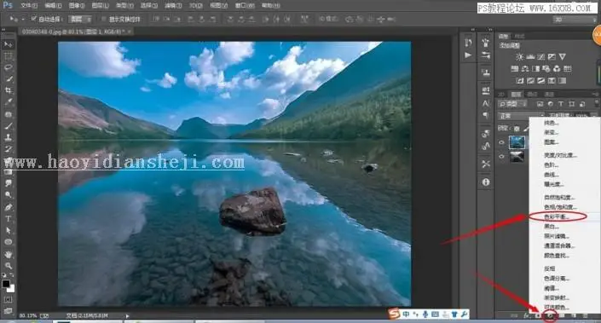The width and height of the screenshot is (601, 323).
Task: Select the Hand tool
Action: [8, 254]
